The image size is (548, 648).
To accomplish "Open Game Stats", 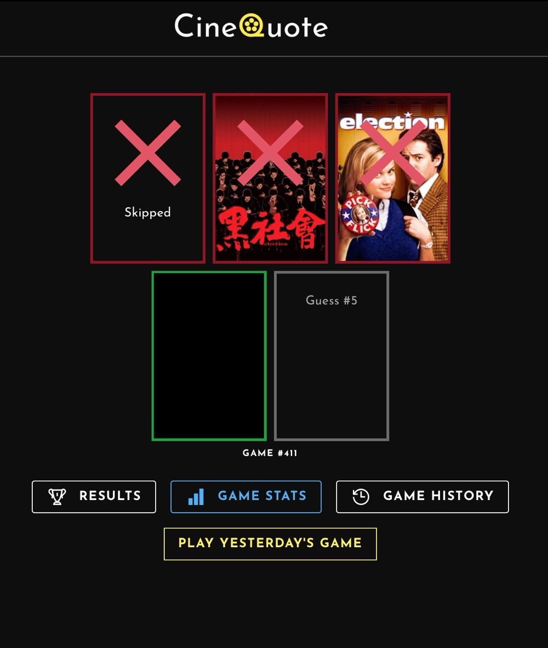I will point(246,497).
